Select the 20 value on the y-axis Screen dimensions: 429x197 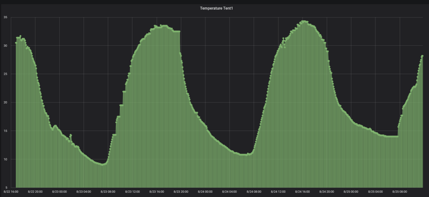pos(5,102)
